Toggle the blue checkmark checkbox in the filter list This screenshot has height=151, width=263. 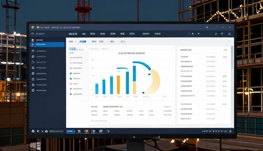point(71,73)
